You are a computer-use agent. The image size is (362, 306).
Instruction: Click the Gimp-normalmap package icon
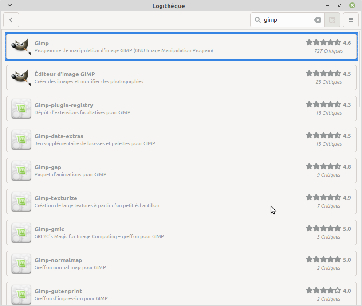pos(21,263)
